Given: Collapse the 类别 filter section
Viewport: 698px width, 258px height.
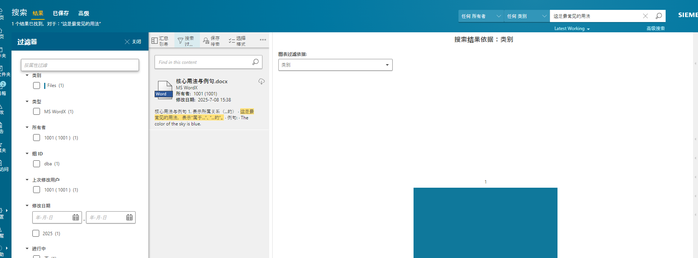Looking at the screenshot, I should click(27, 75).
